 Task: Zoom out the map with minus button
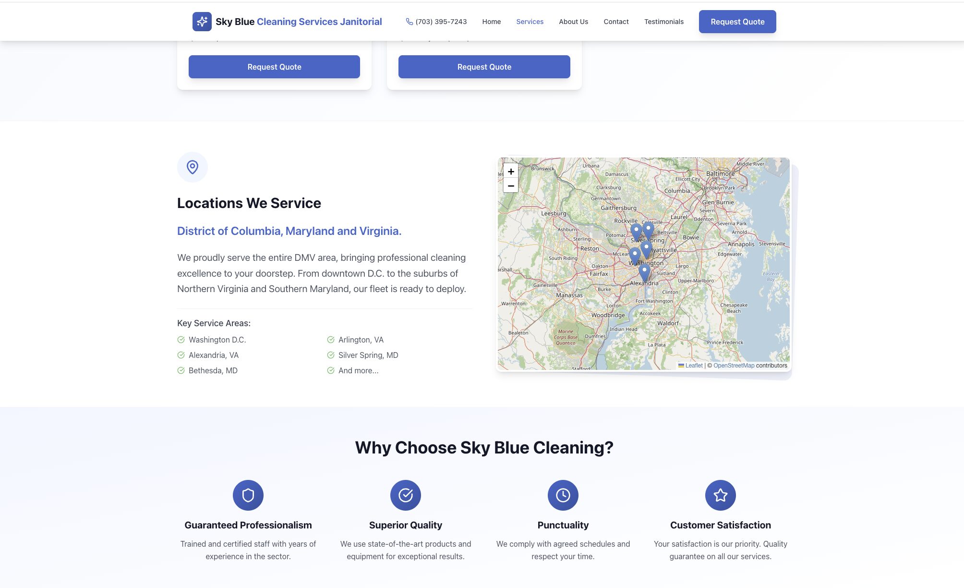[511, 185]
